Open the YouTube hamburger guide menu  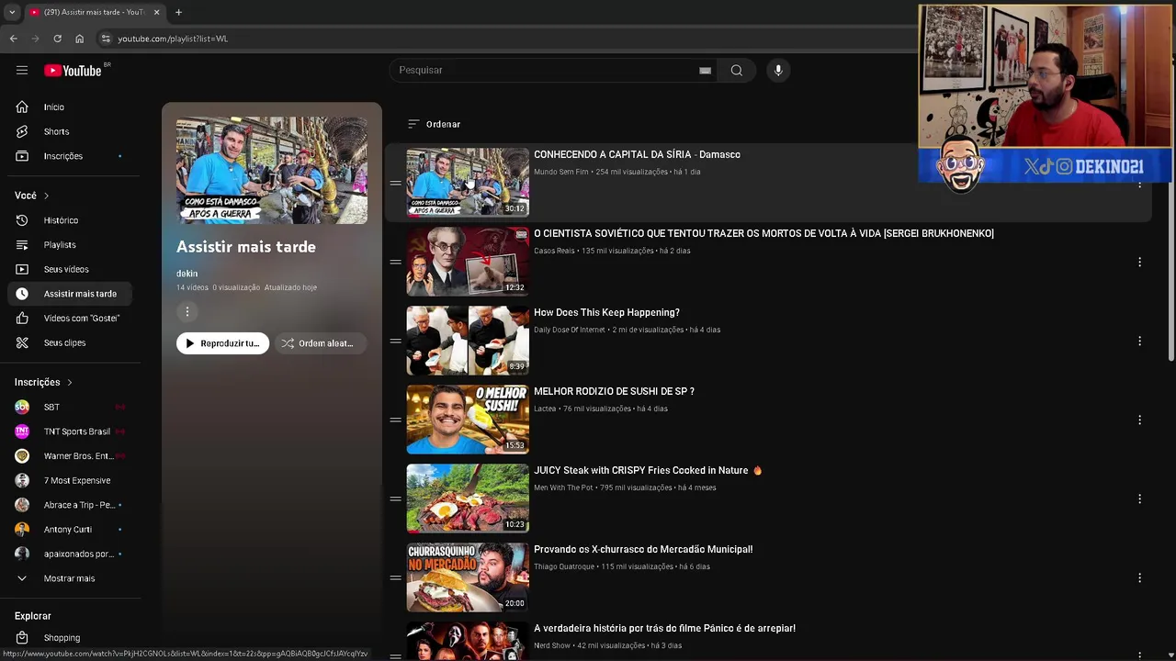point(22,70)
